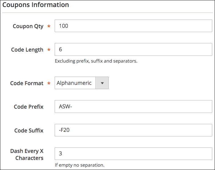Click the Code Length label
The image size is (215, 170).
27,50
